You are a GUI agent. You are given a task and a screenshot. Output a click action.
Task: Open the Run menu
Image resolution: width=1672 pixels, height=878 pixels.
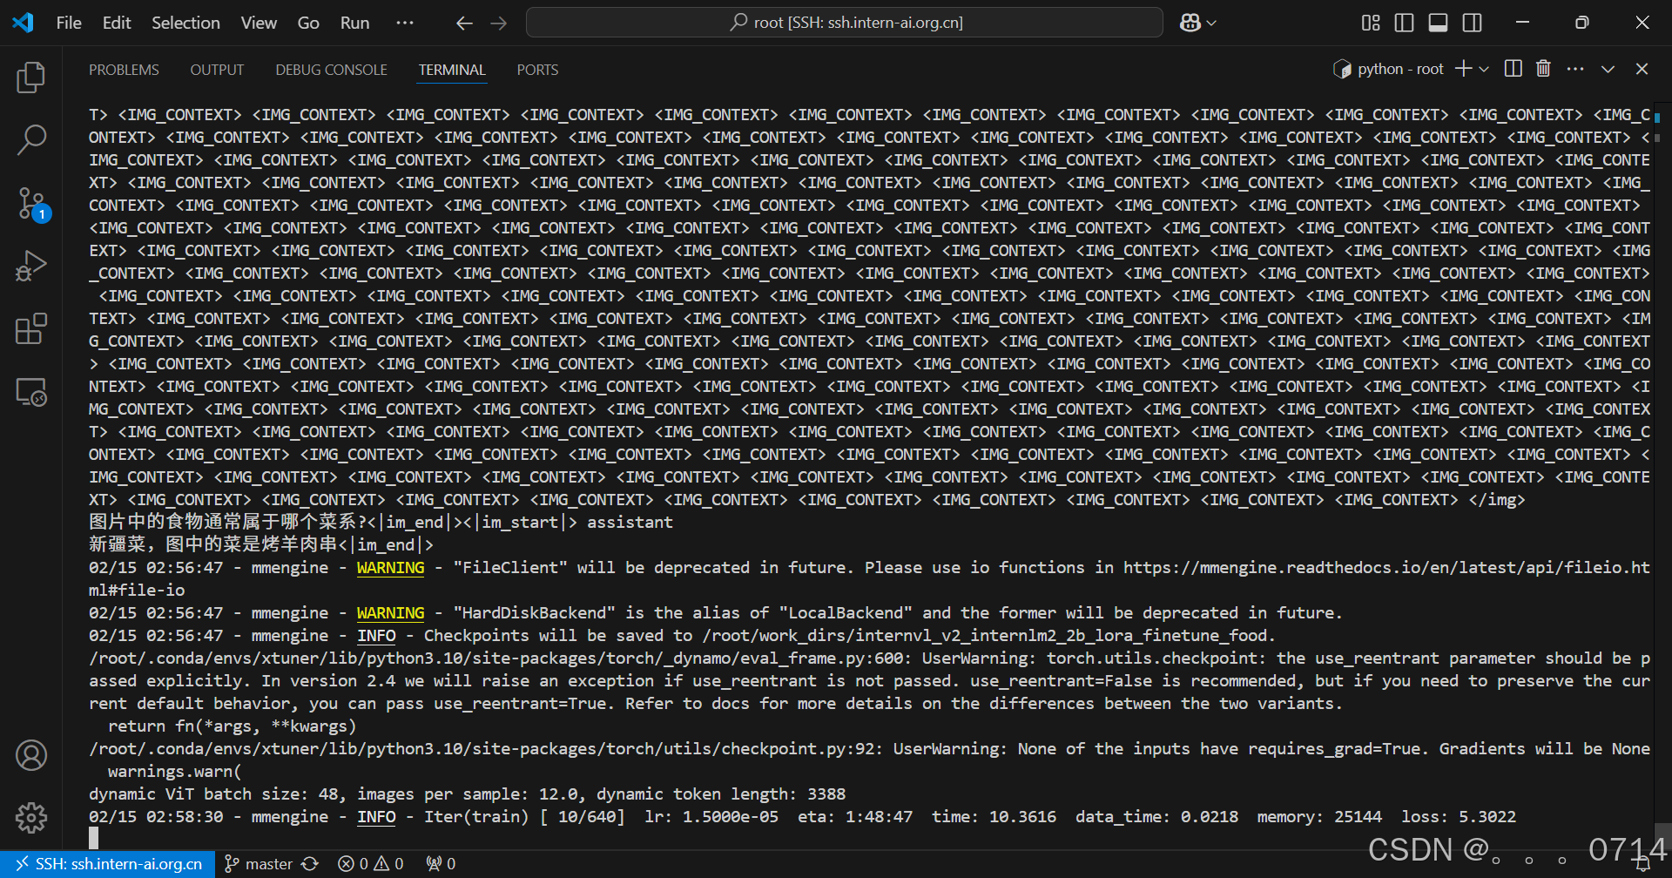(354, 23)
